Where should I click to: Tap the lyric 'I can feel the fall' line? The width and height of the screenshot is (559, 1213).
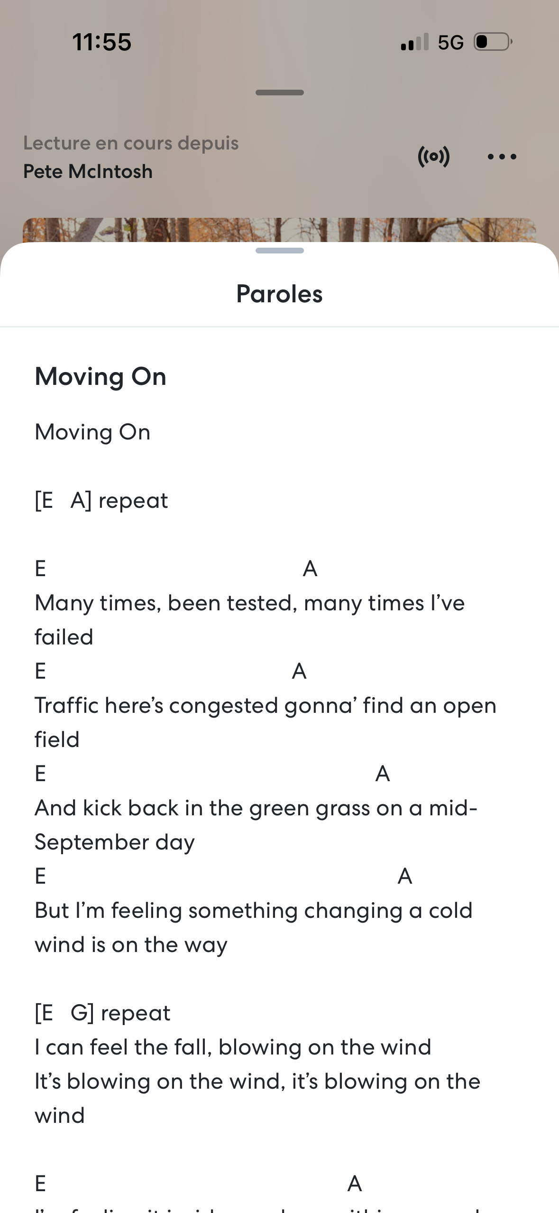[232, 1046]
